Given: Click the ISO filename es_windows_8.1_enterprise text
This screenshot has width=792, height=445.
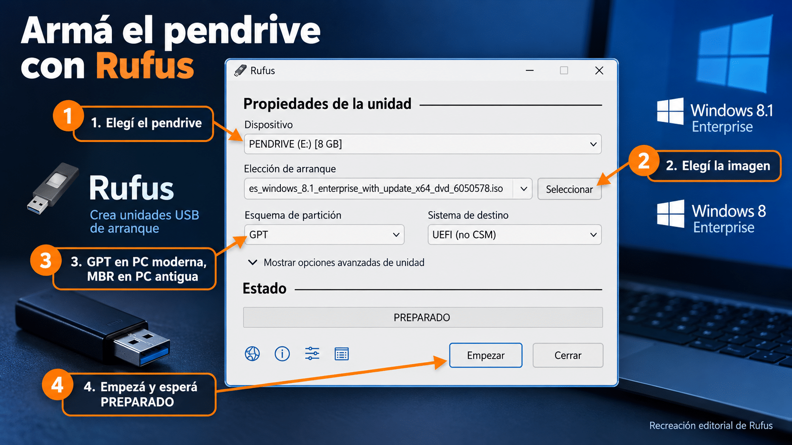Looking at the screenshot, I should click(x=376, y=188).
